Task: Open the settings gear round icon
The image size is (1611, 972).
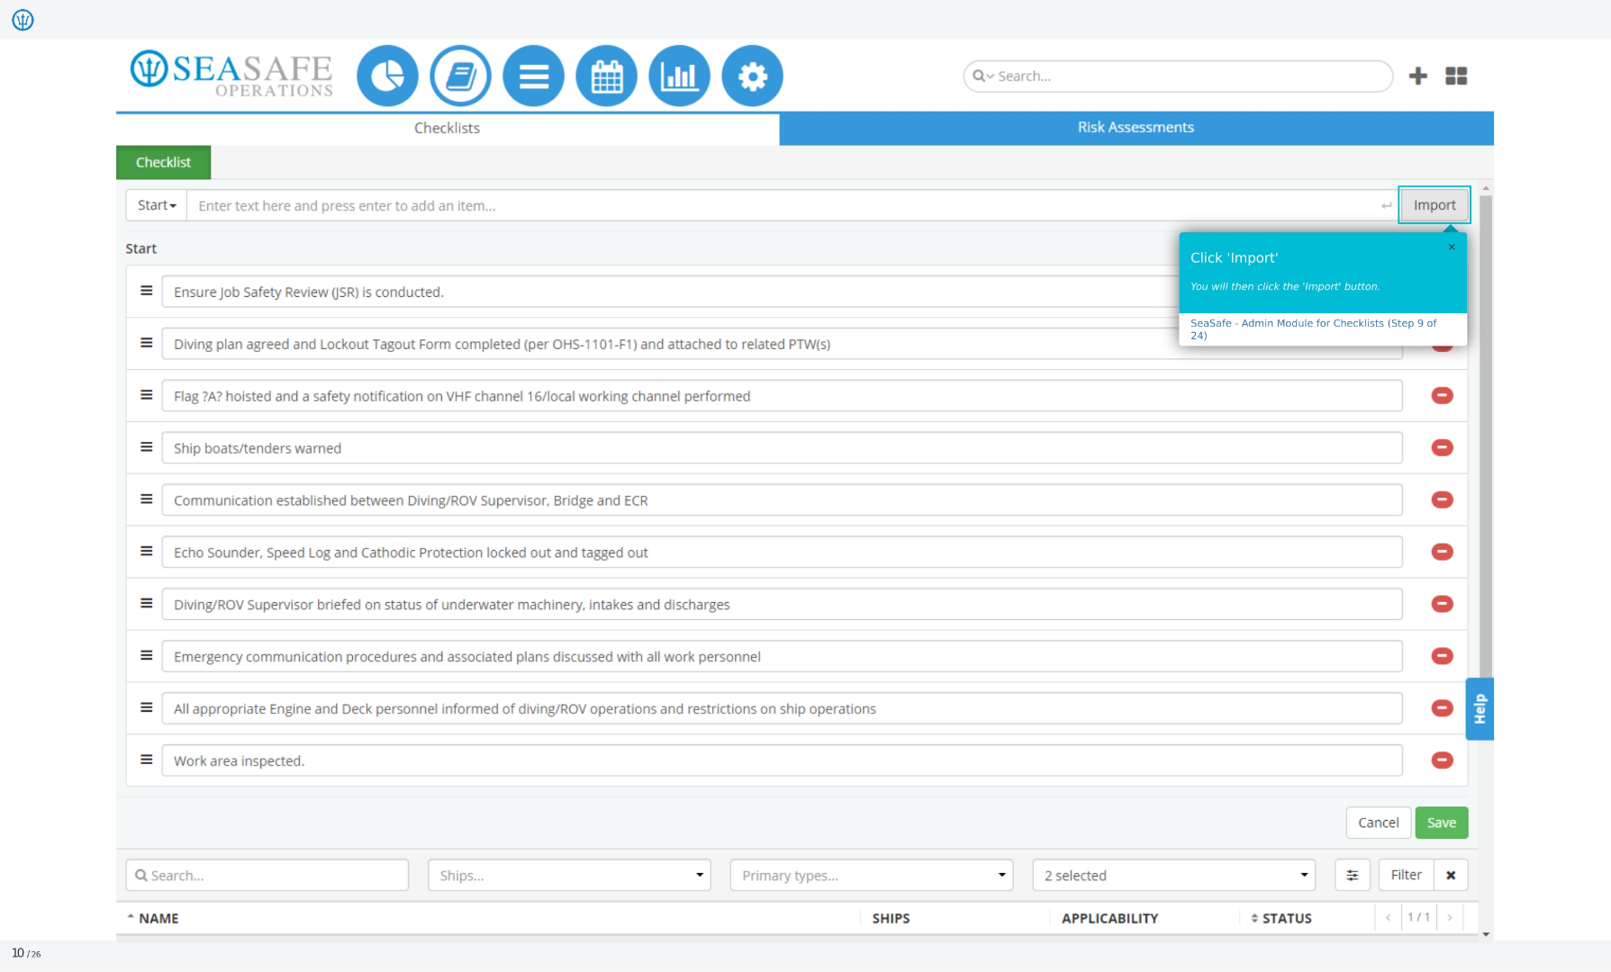Action: (x=752, y=76)
